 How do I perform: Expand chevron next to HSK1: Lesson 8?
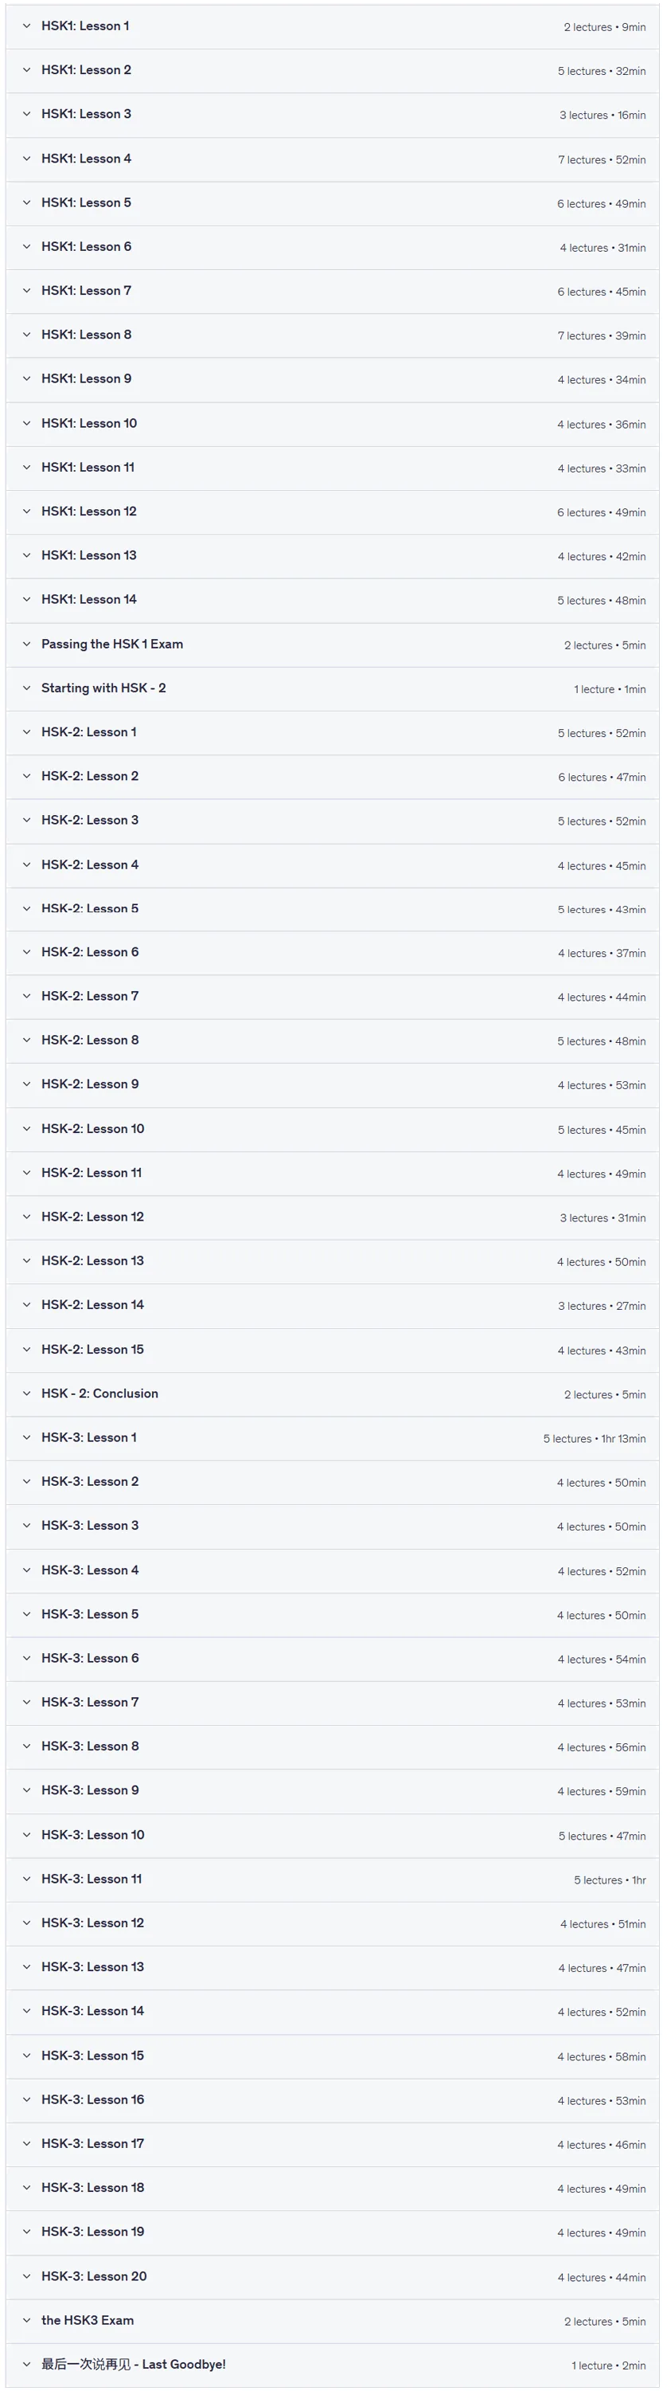(27, 335)
